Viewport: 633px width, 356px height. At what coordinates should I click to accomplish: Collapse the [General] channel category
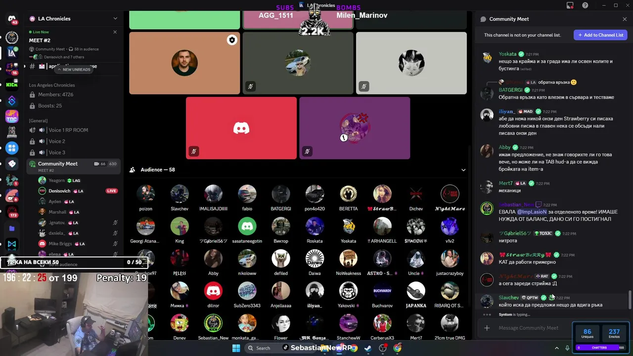(x=38, y=121)
